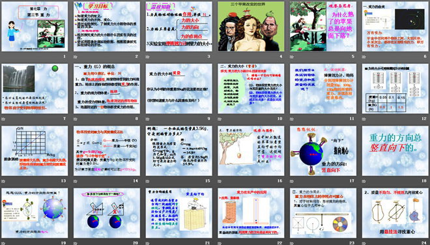This screenshot has height=245, width=430.
Task: Click animation star icon under slide 18
Action: point(364,181)
